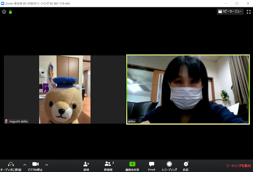This screenshot has width=253, height=172.
Task: Leave the meeting (ミーティングを退出)
Action: tap(238, 166)
